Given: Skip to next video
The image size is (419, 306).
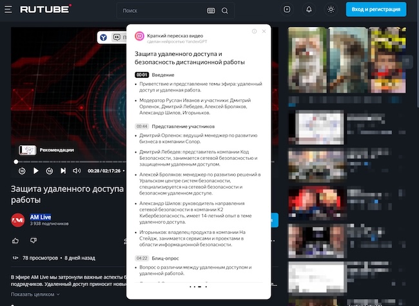Looking at the screenshot, I should 63,171.
